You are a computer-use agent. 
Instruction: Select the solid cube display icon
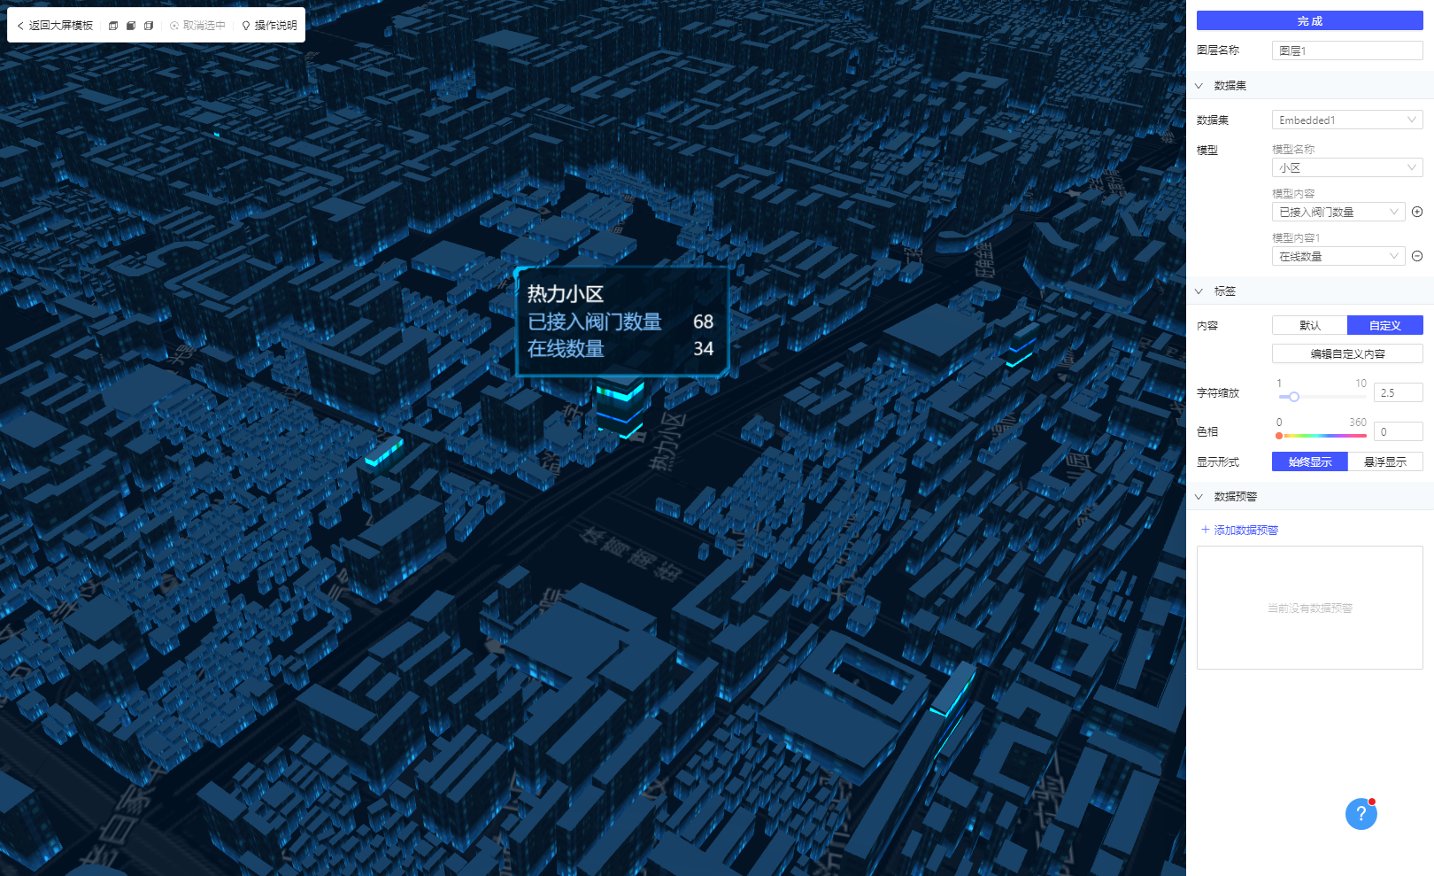(131, 26)
